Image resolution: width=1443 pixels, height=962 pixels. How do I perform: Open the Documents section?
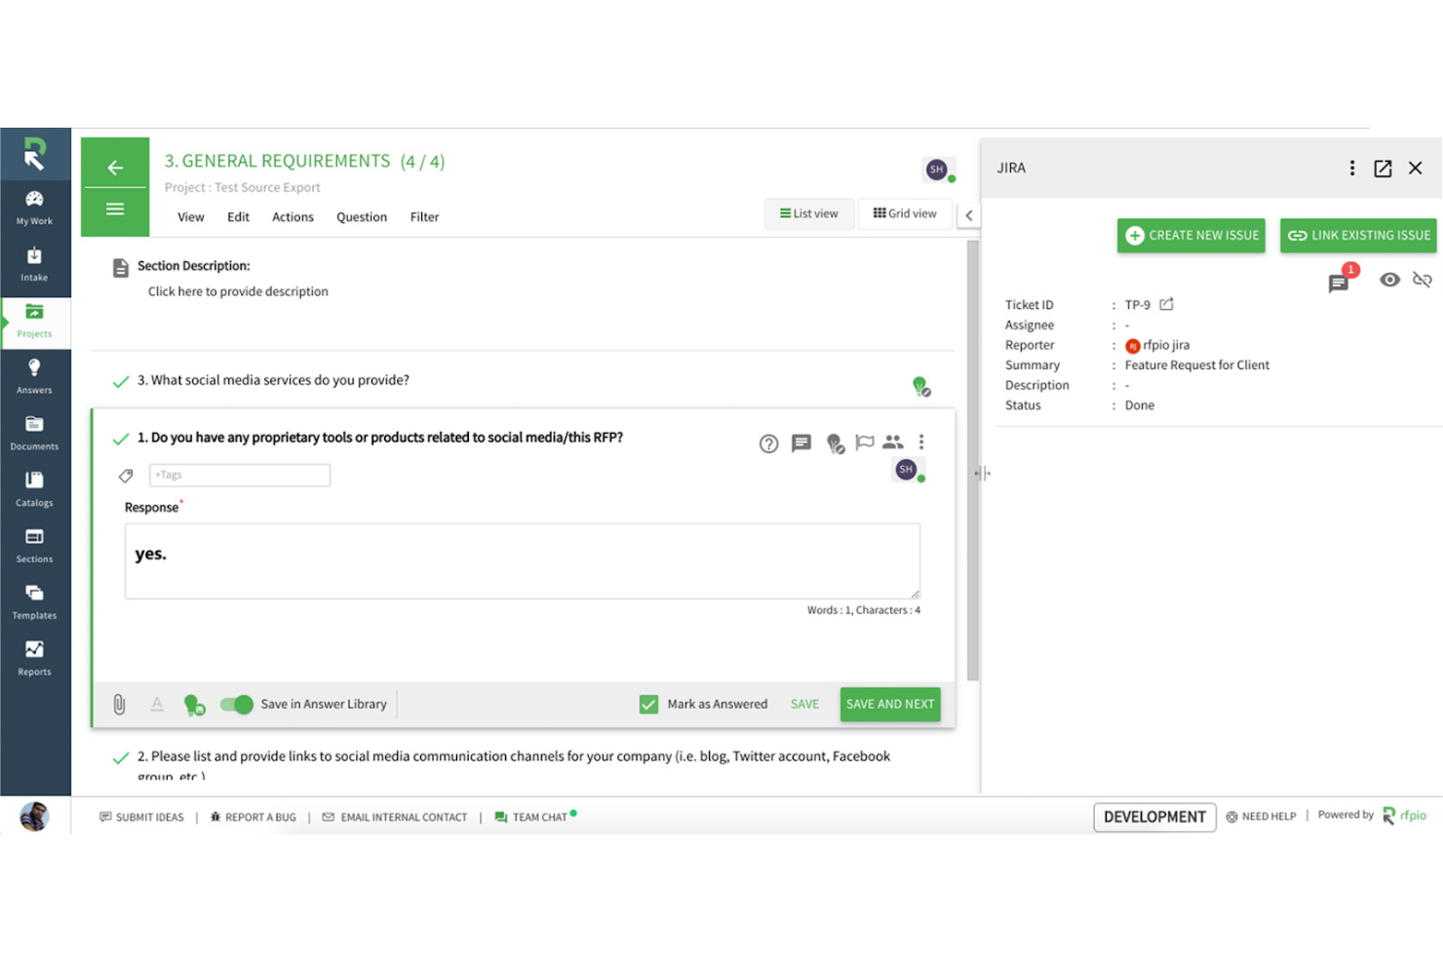click(x=34, y=433)
